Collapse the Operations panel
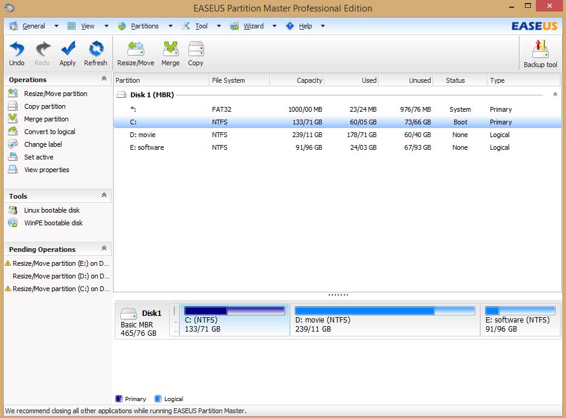This screenshot has height=418, width=566. (x=104, y=79)
